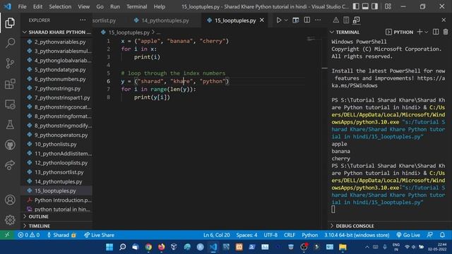This screenshot has height=254, width=452.
Task: Toggle the Primary Side Bar layout button
Action: coord(356,6)
